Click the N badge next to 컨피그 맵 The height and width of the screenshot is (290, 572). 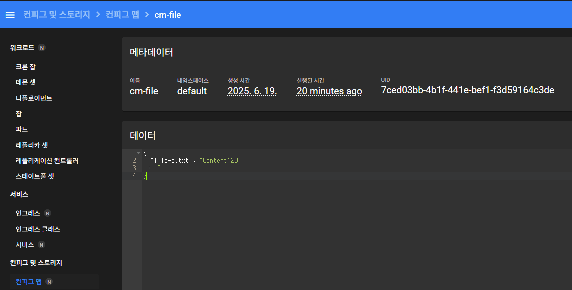click(49, 282)
